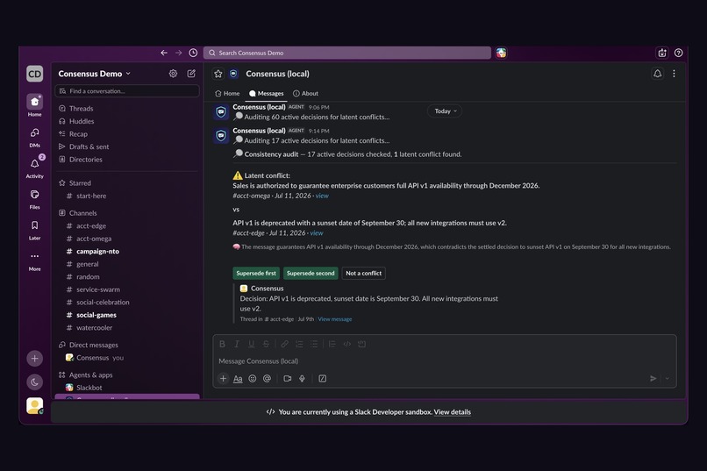Viewport: 707px width, 471px height.
Task: Open the colorful Slack AI icon beside search
Action: tap(501, 53)
